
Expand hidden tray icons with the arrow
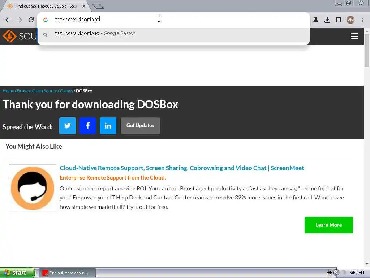click(336, 273)
